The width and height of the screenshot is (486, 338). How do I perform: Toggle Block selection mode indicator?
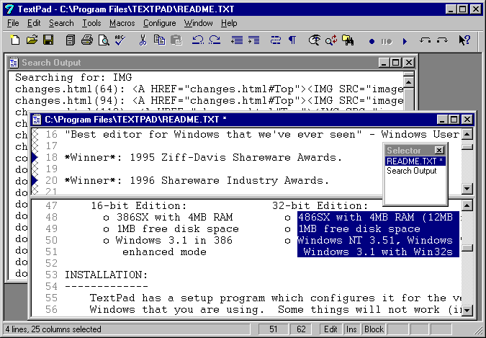(x=374, y=329)
